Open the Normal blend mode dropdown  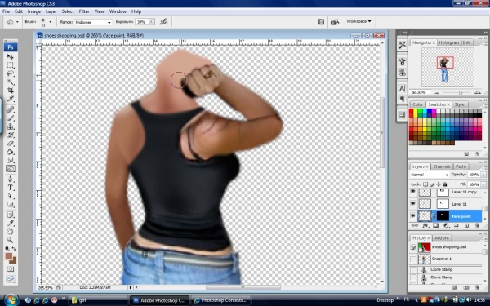click(x=430, y=175)
